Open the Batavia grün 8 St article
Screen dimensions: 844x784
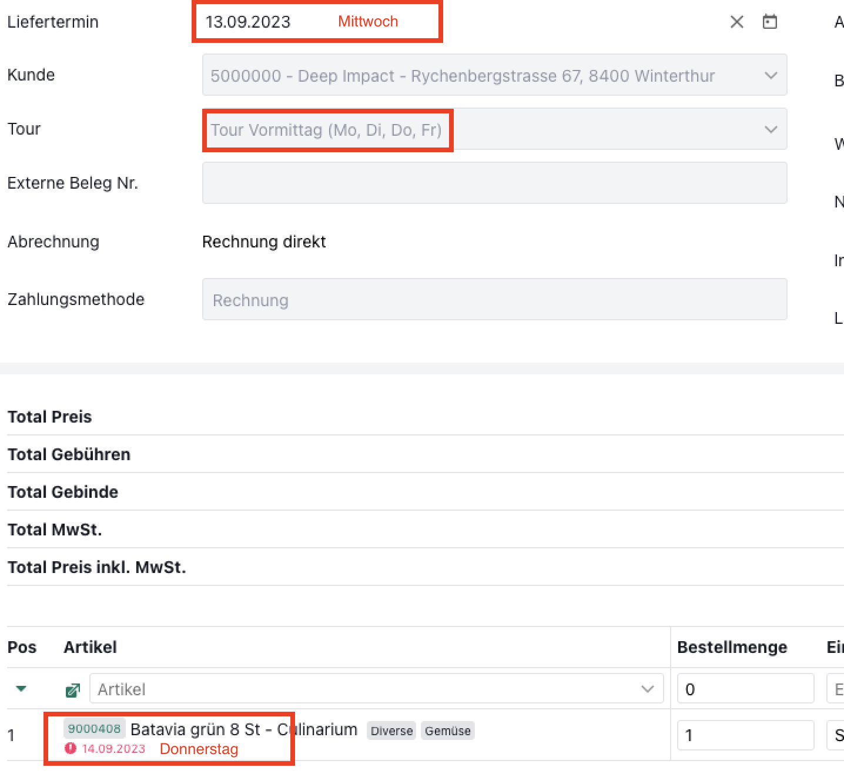click(x=243, y=729)
